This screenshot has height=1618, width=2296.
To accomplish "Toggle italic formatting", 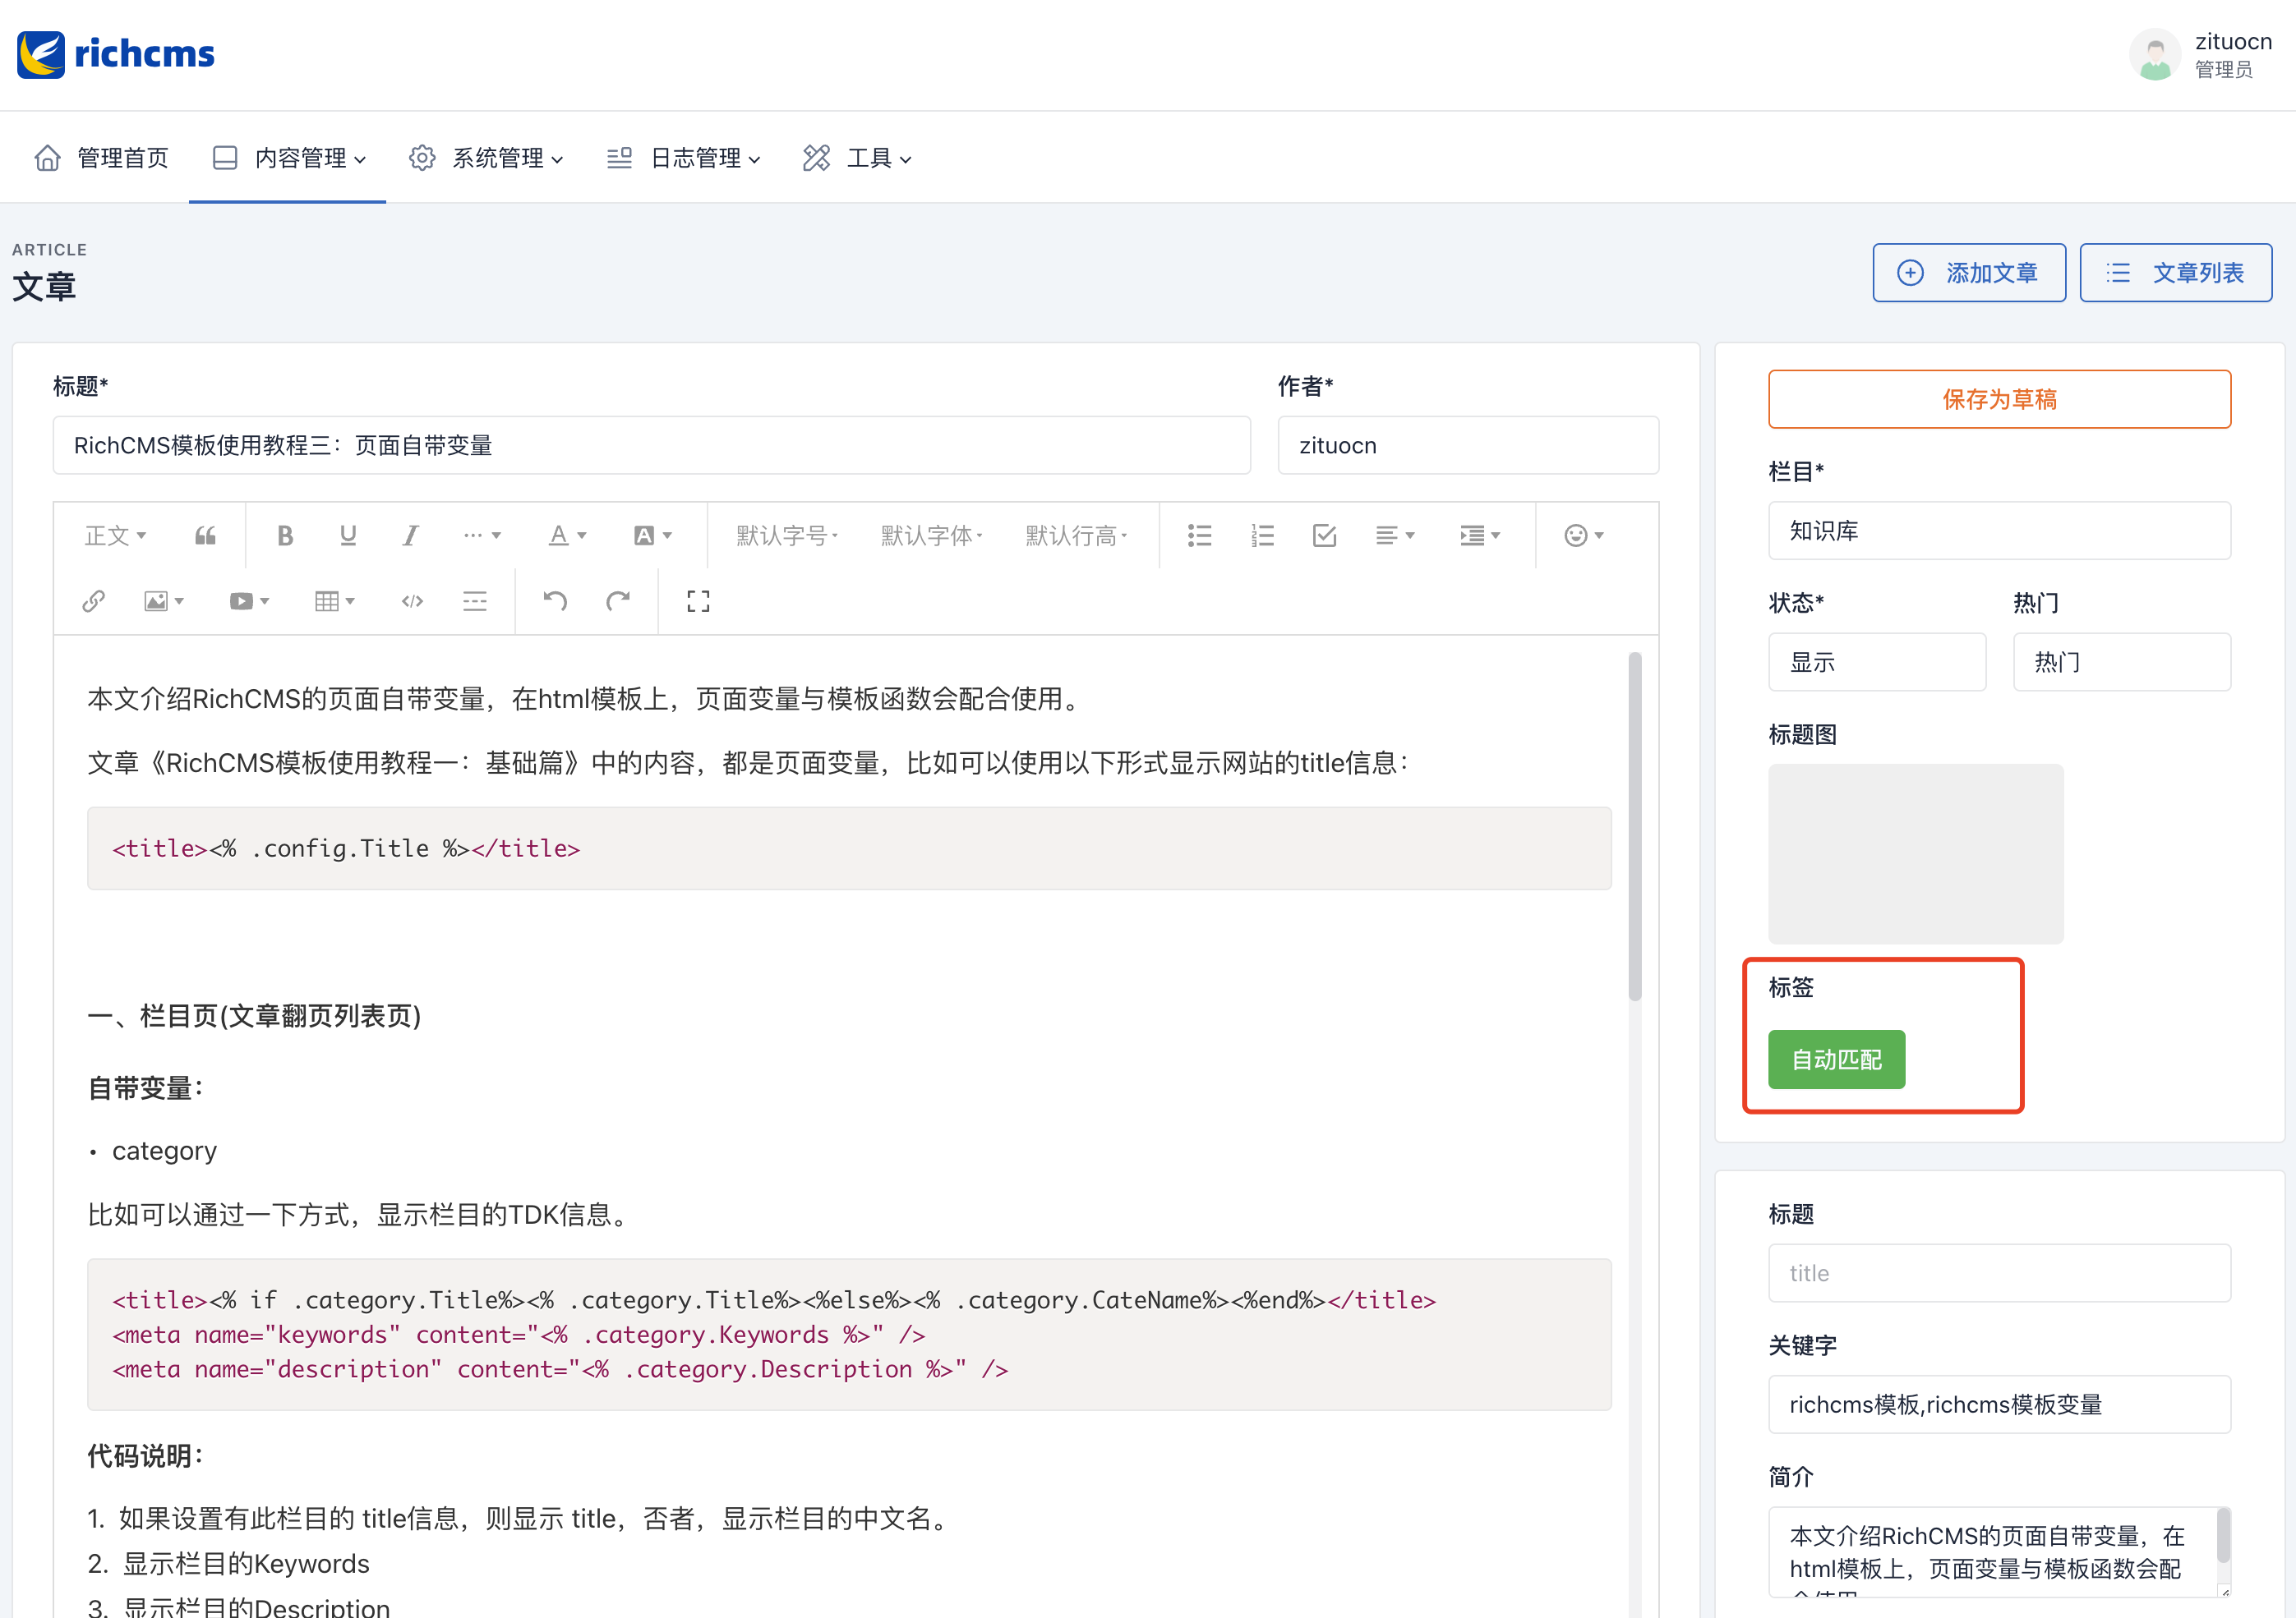I will pos(410,536).
